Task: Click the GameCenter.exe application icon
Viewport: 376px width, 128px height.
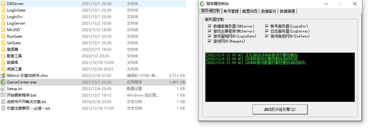Action: pyautogui.click(x=3, y=82)
